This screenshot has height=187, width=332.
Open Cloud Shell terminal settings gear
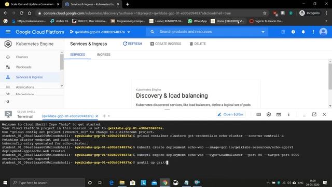click(269, 114)
